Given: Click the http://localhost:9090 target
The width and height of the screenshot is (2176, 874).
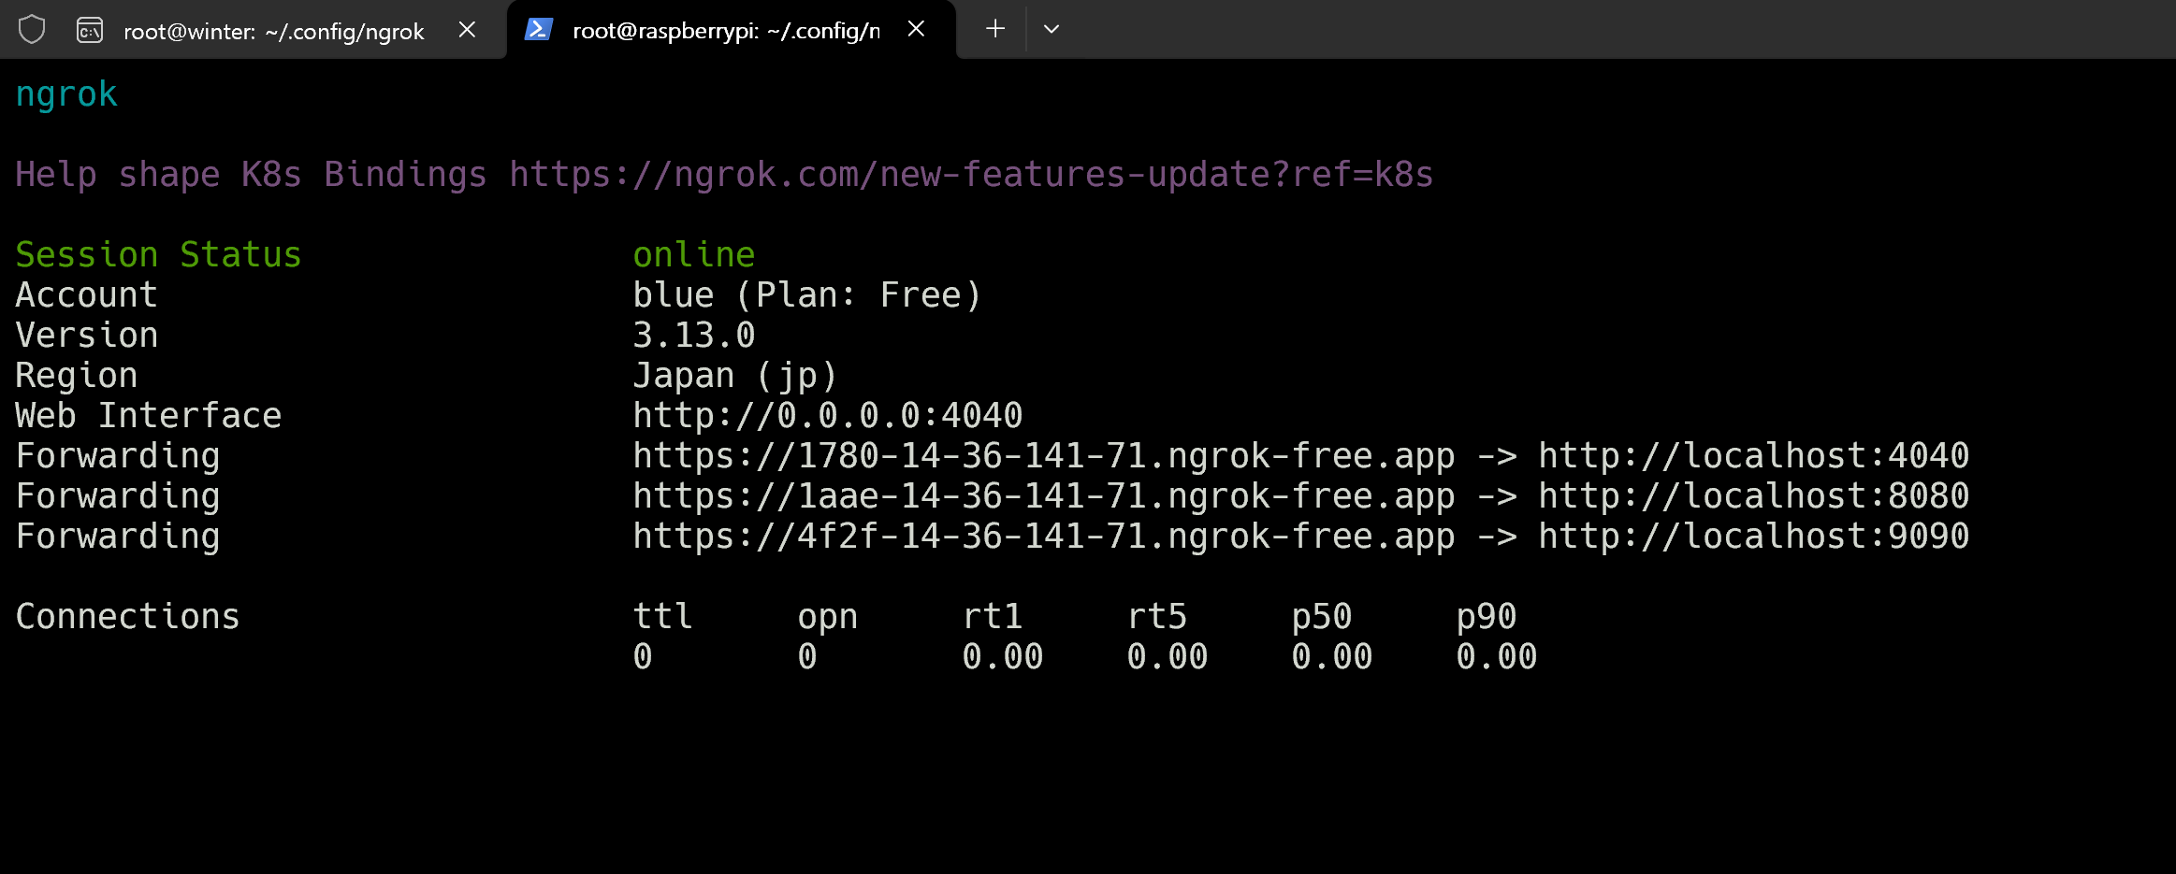Looking at the screenshot, I should (x=1754, y=536).
